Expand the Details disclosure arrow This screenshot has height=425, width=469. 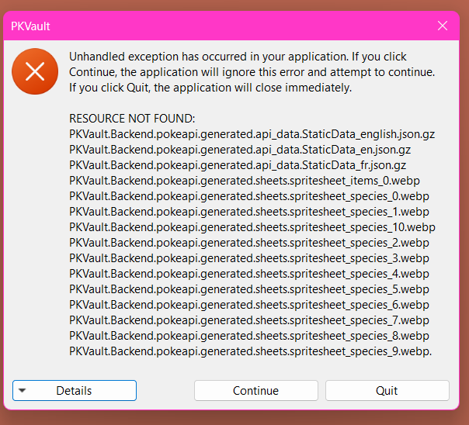(23, 390)
